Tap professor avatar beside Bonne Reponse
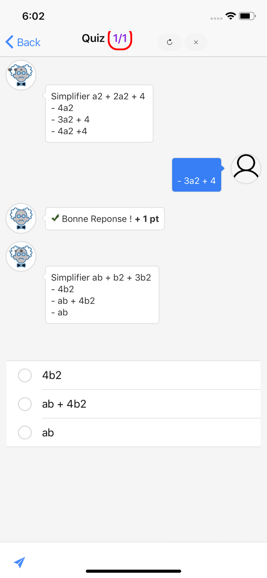The image size is (267, 578). click(x=21, y=218)
